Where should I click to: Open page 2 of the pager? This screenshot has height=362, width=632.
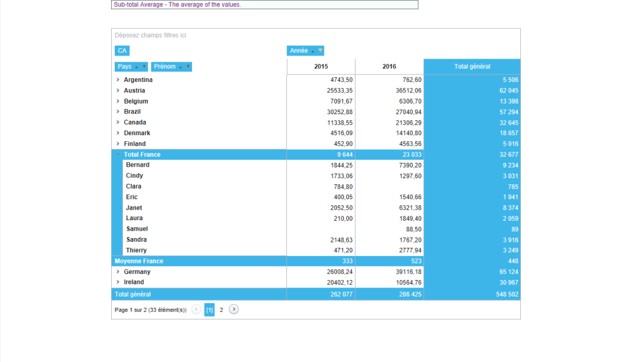[x=222, y=310]
